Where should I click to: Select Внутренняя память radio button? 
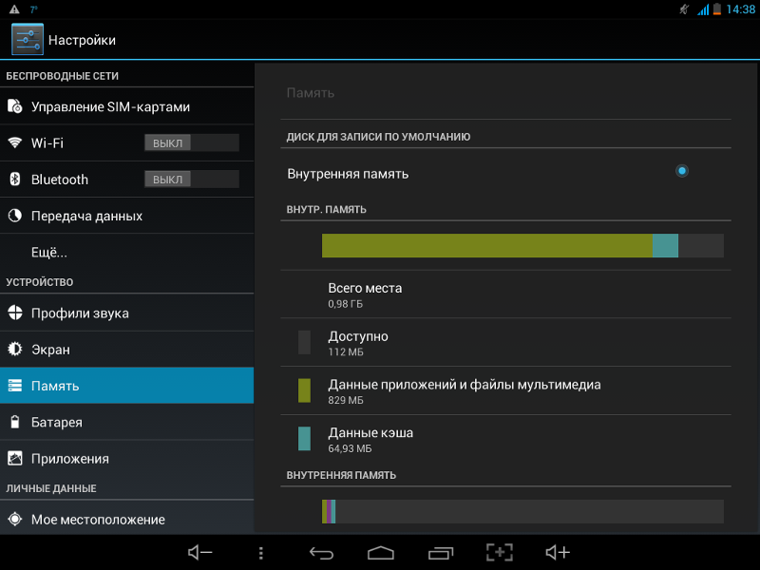[x=682, y=171]
